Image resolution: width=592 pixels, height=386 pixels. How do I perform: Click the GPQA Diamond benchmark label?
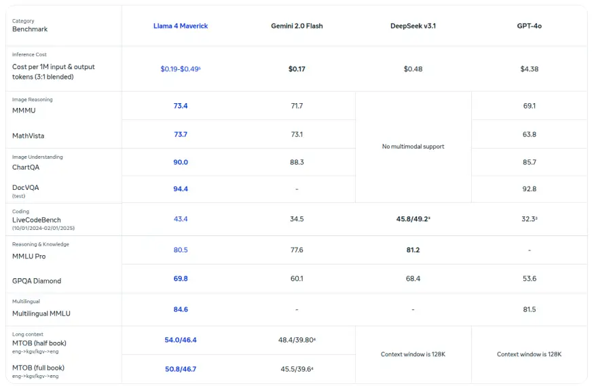coord(37,281)
